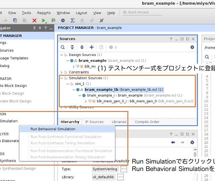Switch to the Compile Order tab
Image resolution: width=215 pixels, height=181 pixels.
pyautogui.click(x=147, y=122)
